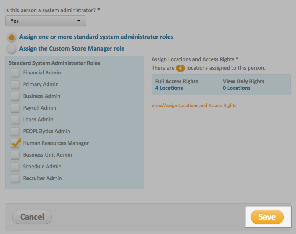The image size is (296, 234).
Task: Open the 4 Locations full access link
Action: pyautogui.click(x=169, y=88)
